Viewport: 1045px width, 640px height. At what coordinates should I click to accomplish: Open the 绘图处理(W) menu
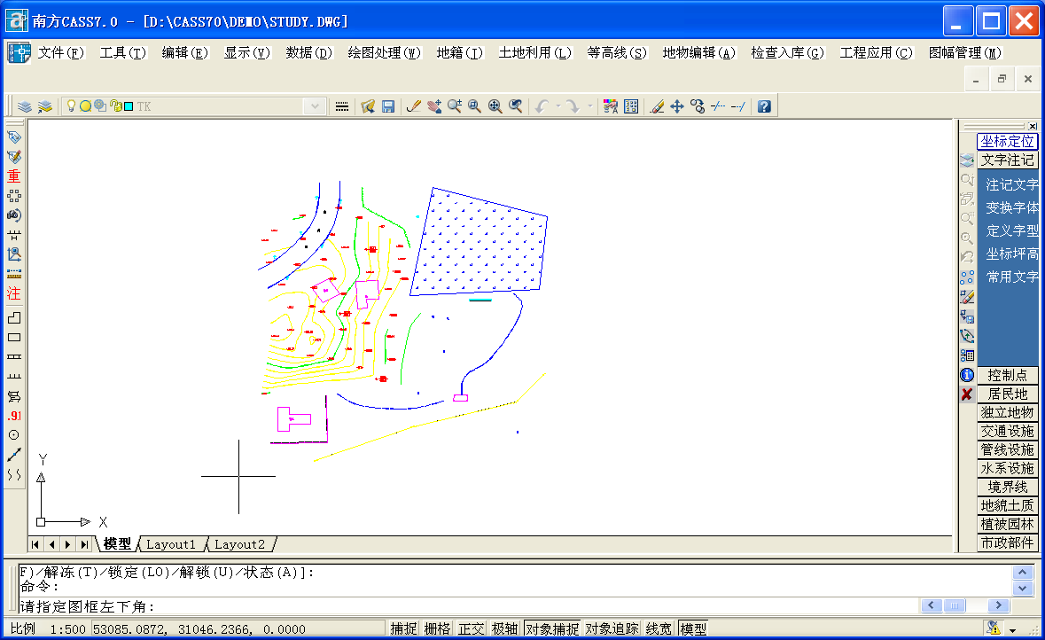click(385, 52)
